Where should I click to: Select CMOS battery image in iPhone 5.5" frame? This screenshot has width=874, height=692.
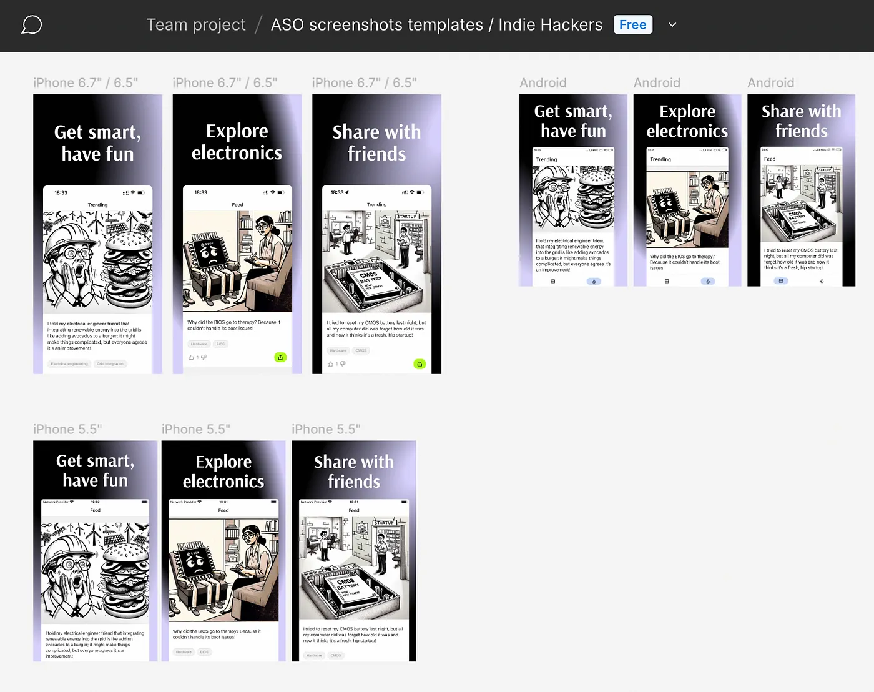pos(354,568)
